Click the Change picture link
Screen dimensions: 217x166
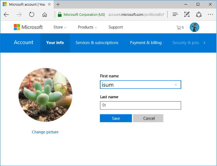pos(45,132)
